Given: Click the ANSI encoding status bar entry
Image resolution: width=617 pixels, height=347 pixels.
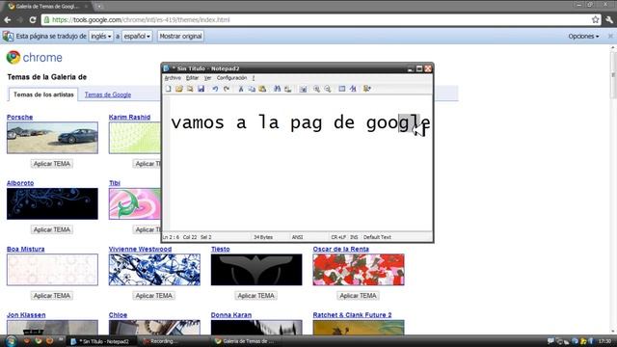Looking at the screenshot, I should coord(298,237).
